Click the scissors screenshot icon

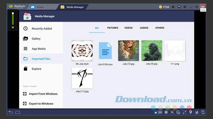click(197, 112)
